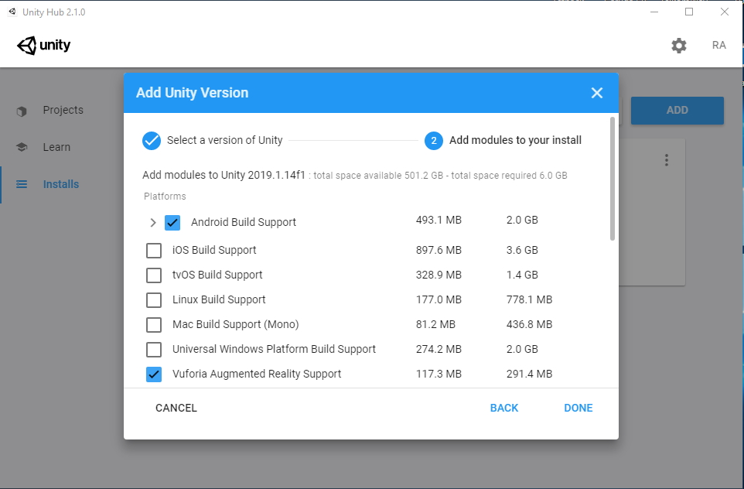744x489 pixels.
Task: Close the Add Unity Version dialog
Action: point(597,93)
